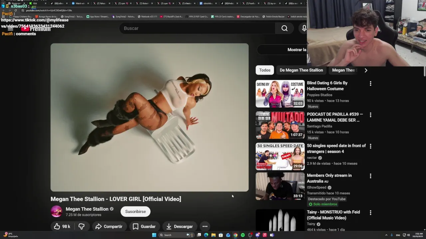Start voice search with microphone icon

304,28
